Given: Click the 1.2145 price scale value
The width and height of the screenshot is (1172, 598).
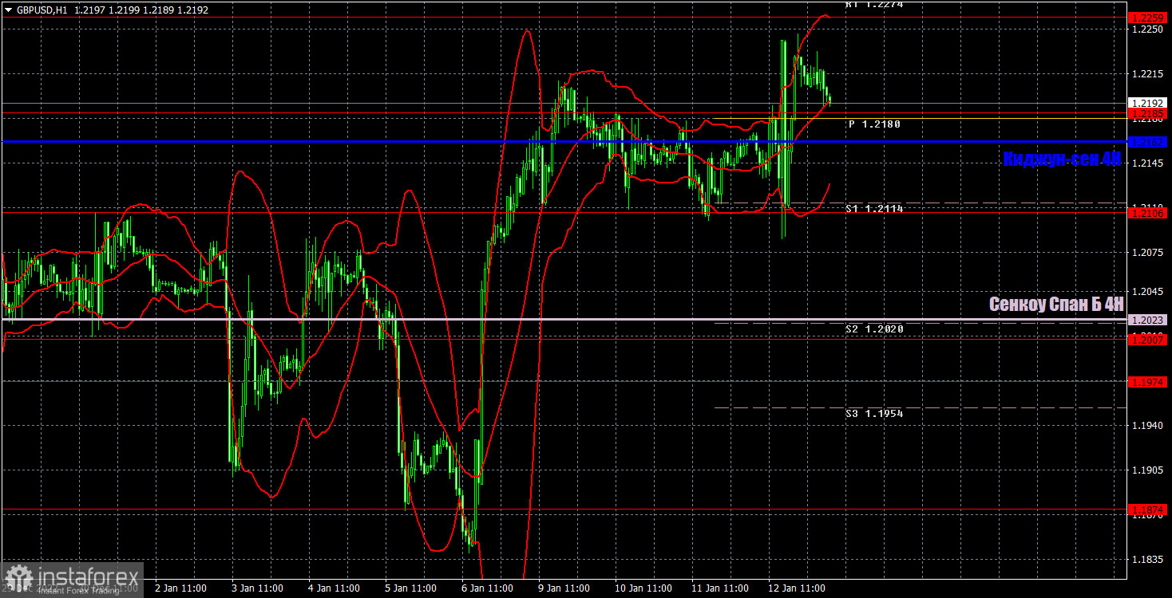Looking at the screenshot, I should (x=1148, y=163).
